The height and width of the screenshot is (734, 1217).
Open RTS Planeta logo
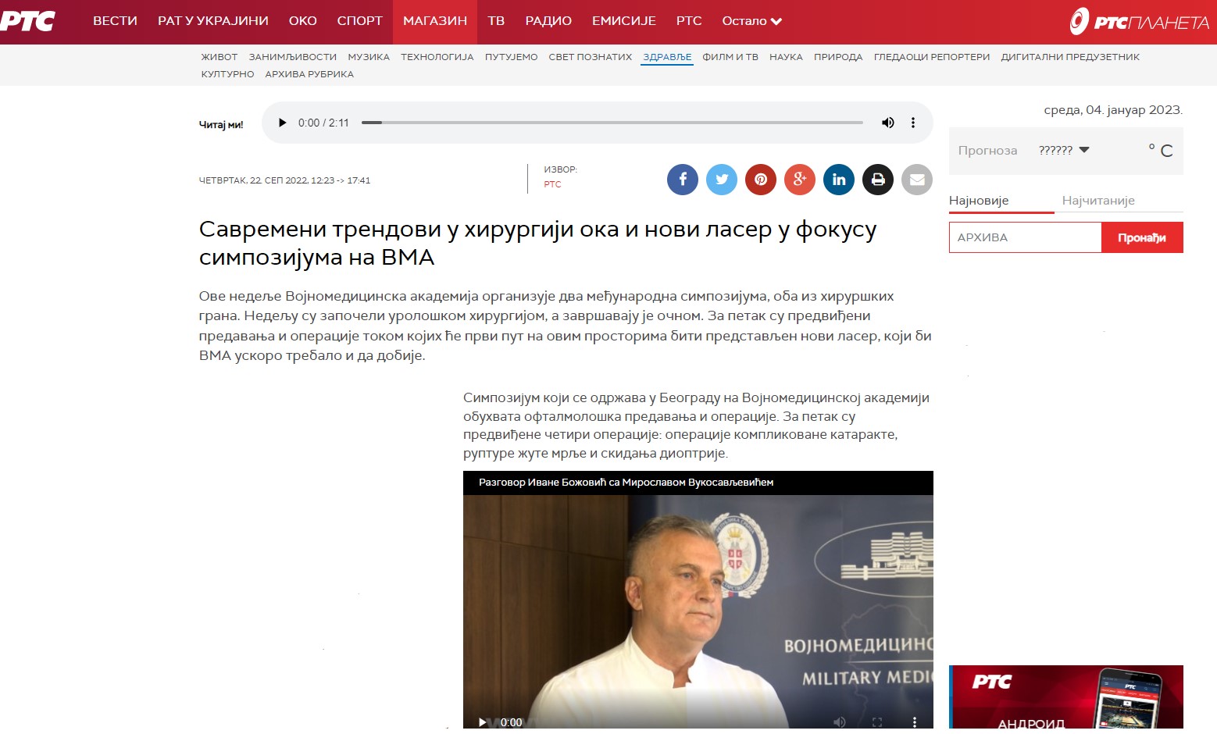pos(1139,22)
